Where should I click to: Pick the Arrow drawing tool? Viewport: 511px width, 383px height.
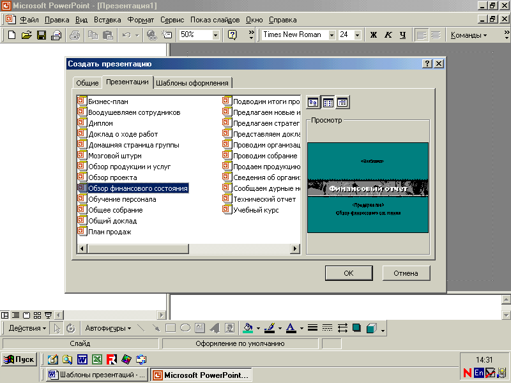pos(156,328)
